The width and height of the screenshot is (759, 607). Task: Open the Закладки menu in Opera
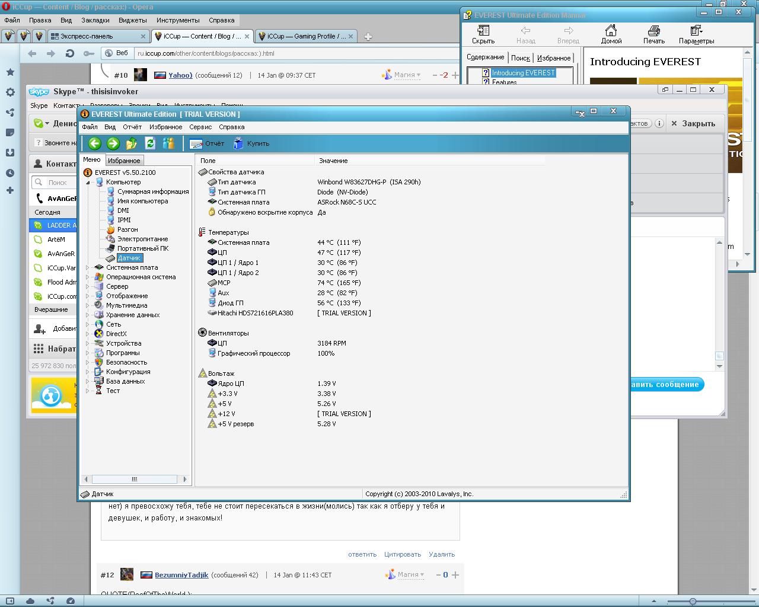(x=95, y=20)
